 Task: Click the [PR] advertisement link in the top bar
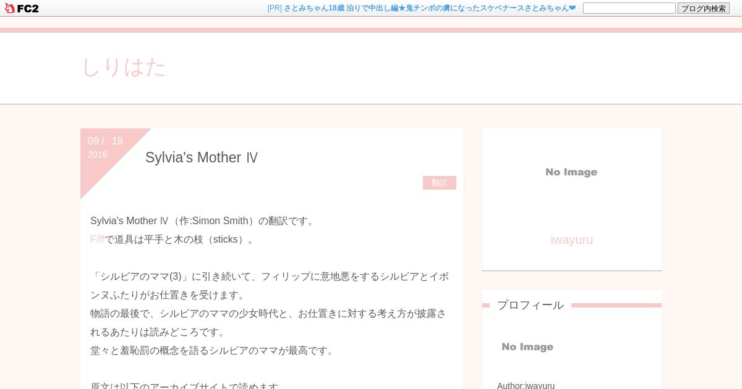[x=422, y=8]
